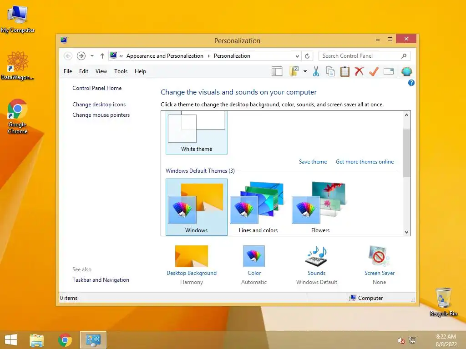Screen dimensions: 466x349
Task: Open the Desktop Background settings icon
Action: point(192,256)
